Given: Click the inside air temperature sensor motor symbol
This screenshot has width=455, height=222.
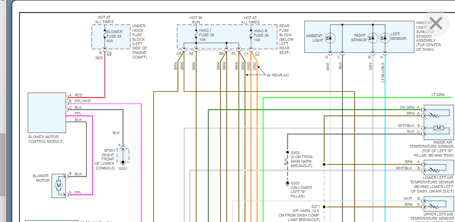Looking at the screenshot, I should pyautogui.click(x=438, y=128).
